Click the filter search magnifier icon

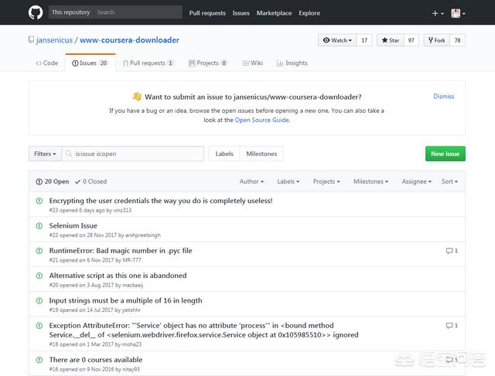point(69,154)
